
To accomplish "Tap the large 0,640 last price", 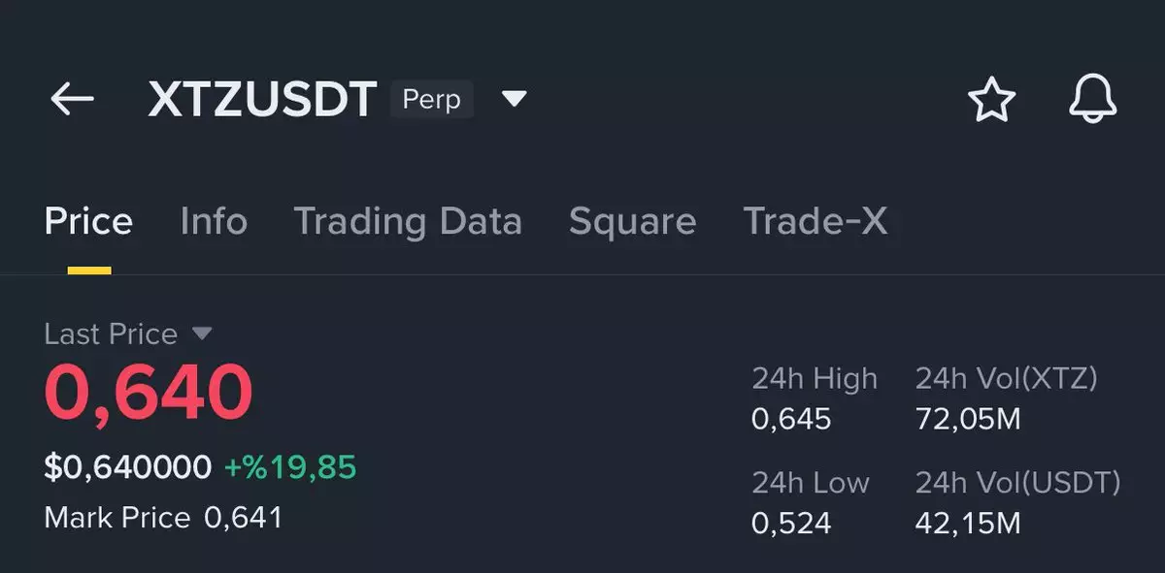I will tap(149, 393).
